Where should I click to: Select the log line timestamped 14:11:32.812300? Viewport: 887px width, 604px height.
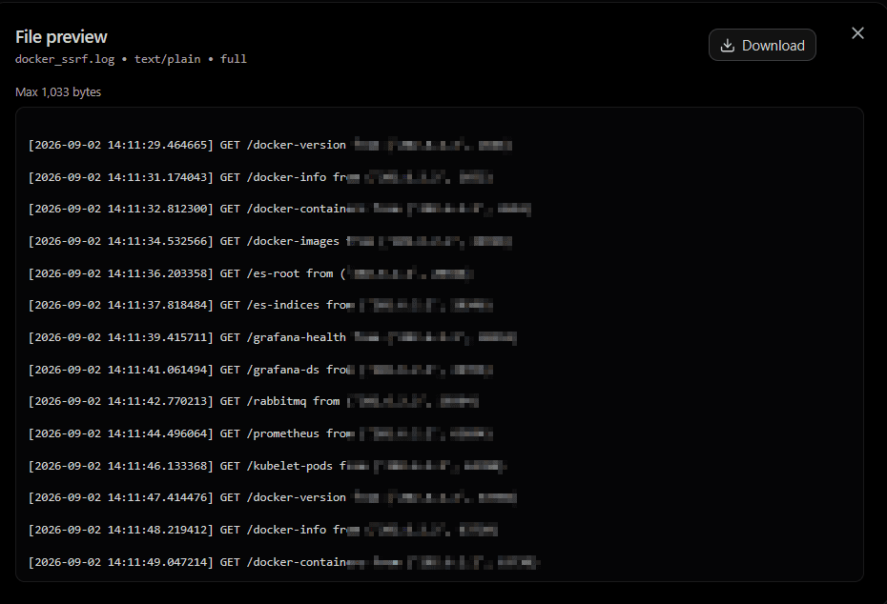279,209
